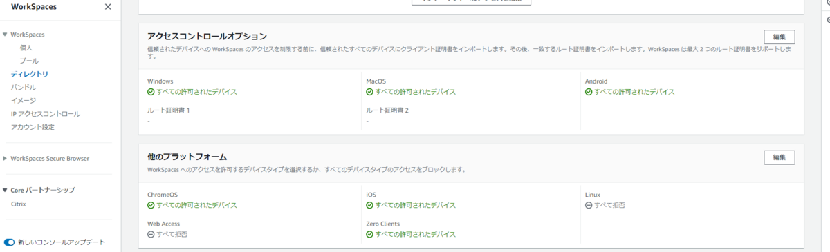Close the WorkSpaces side navigation panel
This screenshot has height=252, width=830.
point(107,7)
